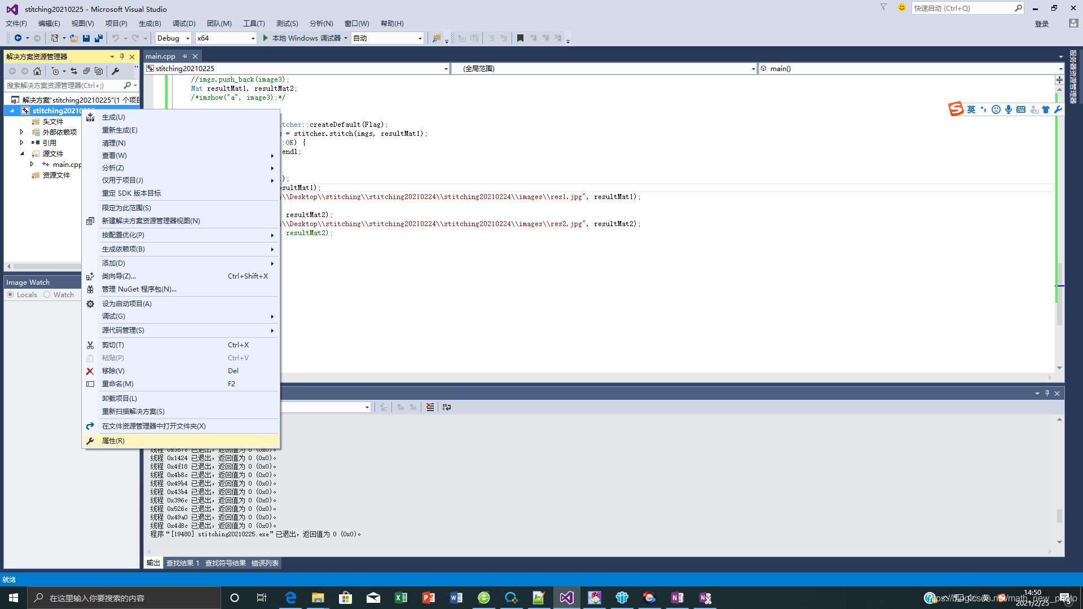Click the Undo arrow icon
This screenshot has width=1083, height=609.
point(116,38)
